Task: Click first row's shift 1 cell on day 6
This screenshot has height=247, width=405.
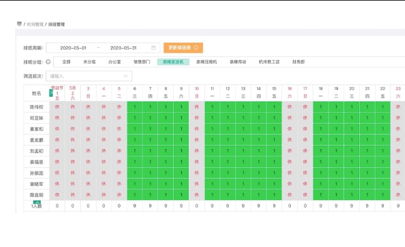Action: click(135, 107)
